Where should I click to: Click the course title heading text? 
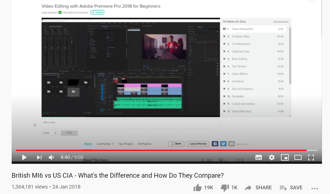pyautogui.click(x=101, y=6)
